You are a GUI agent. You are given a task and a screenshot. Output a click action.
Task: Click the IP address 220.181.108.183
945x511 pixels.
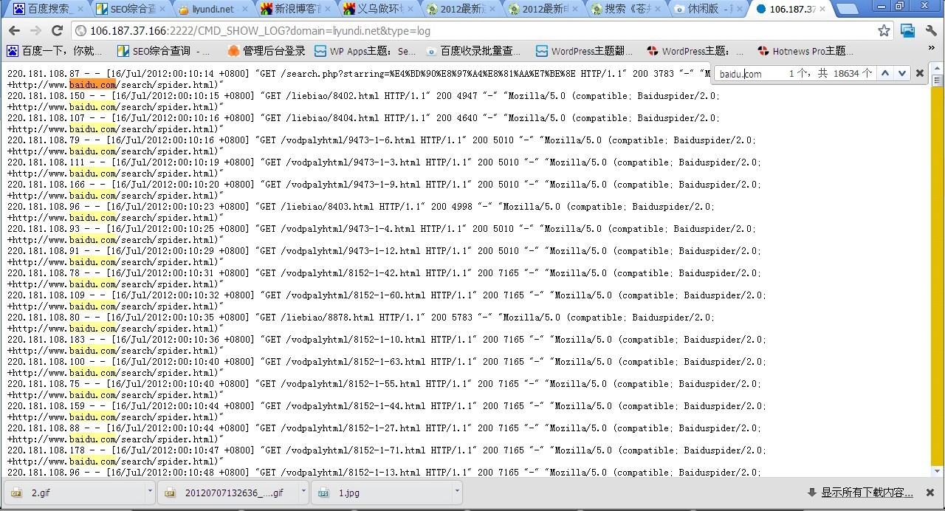tap(46, 340)
